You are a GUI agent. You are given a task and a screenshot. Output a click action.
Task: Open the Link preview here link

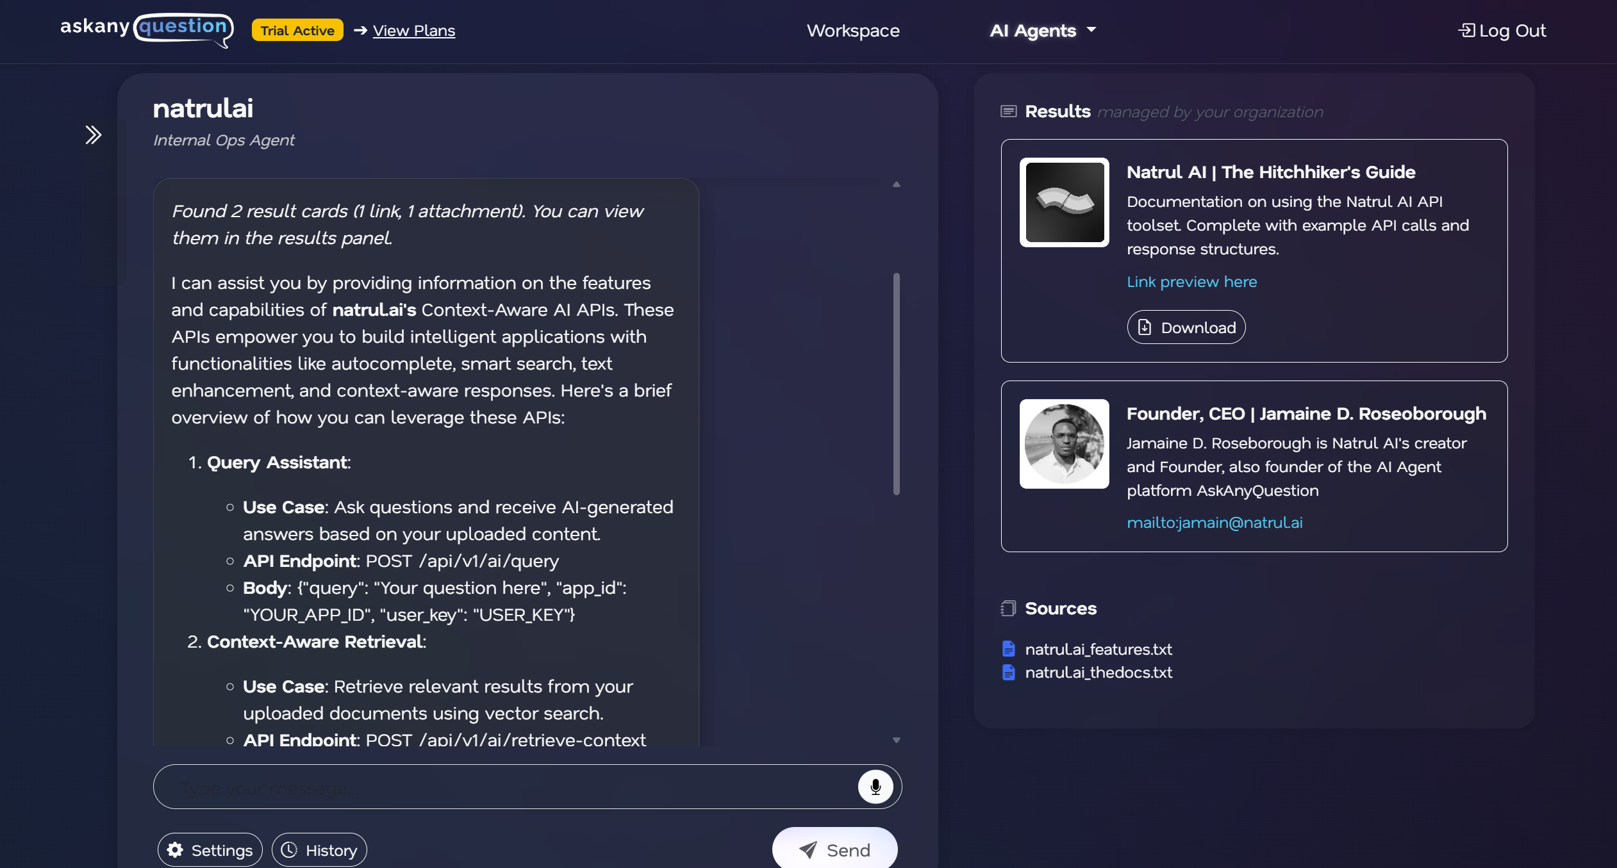[x=1192, y=282]
